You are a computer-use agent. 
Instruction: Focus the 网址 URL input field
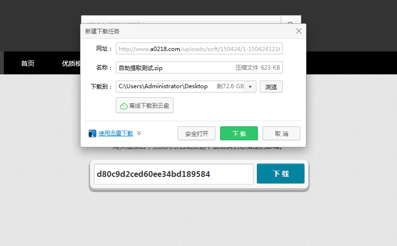(x=199, y=49)
